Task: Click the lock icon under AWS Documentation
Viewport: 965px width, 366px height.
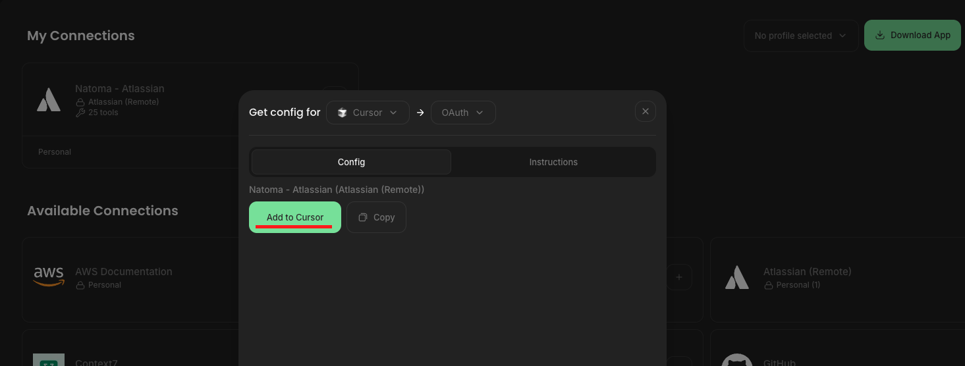Action: [x=80, y=286]
